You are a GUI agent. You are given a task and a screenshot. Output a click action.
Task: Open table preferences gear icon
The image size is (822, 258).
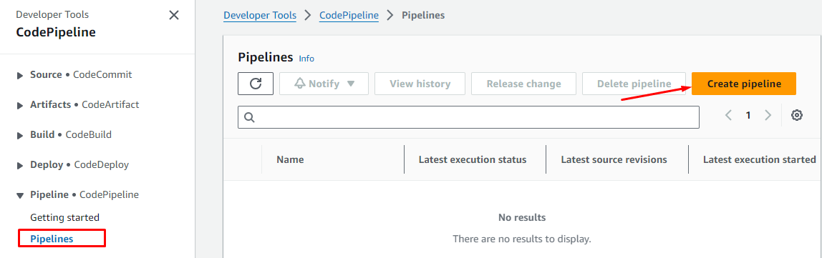pyautogui.click(x=797, y=115)
